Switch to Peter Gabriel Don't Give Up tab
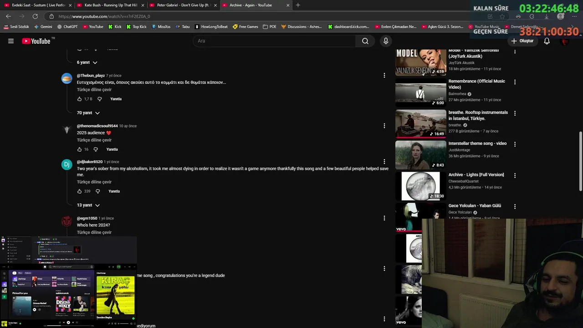The image size is (583, 328). [183, 5]
